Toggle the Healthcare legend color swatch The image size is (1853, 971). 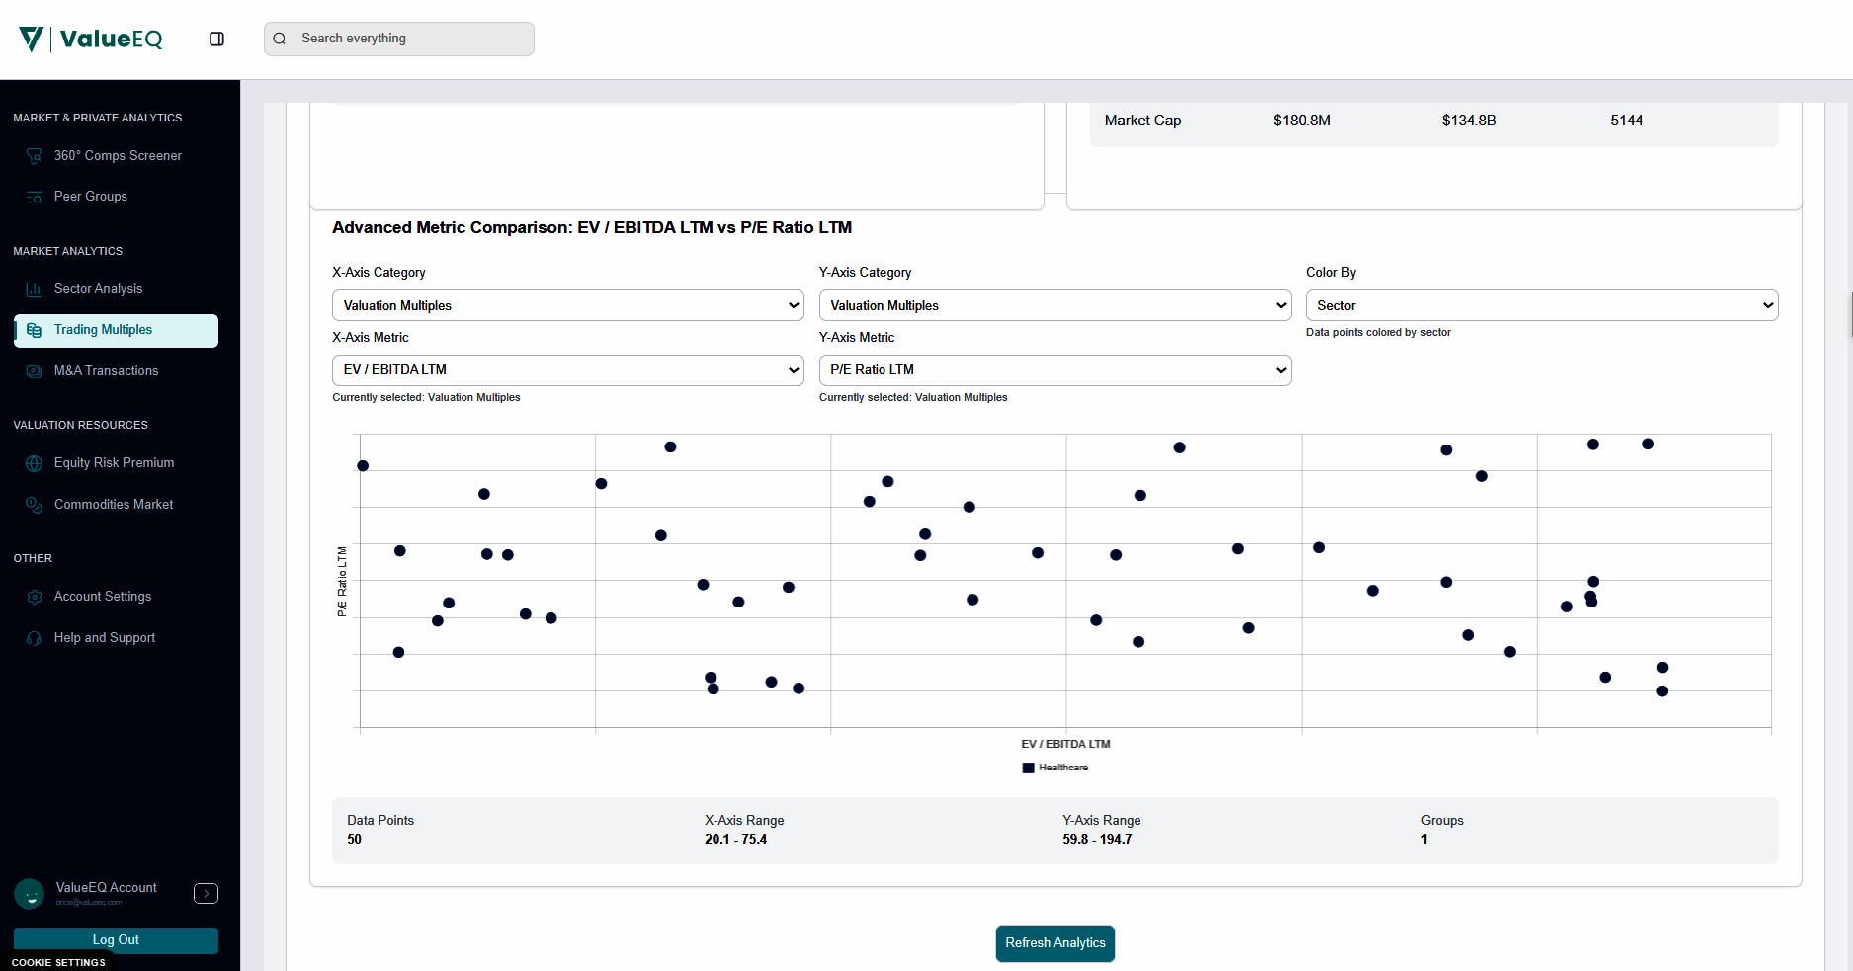1028,768
